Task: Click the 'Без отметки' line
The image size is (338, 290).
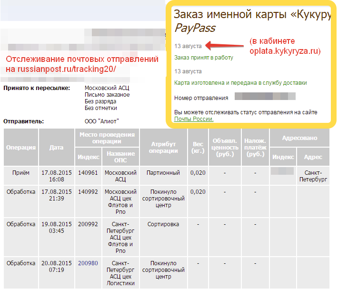Action: [x=100, y=108]
